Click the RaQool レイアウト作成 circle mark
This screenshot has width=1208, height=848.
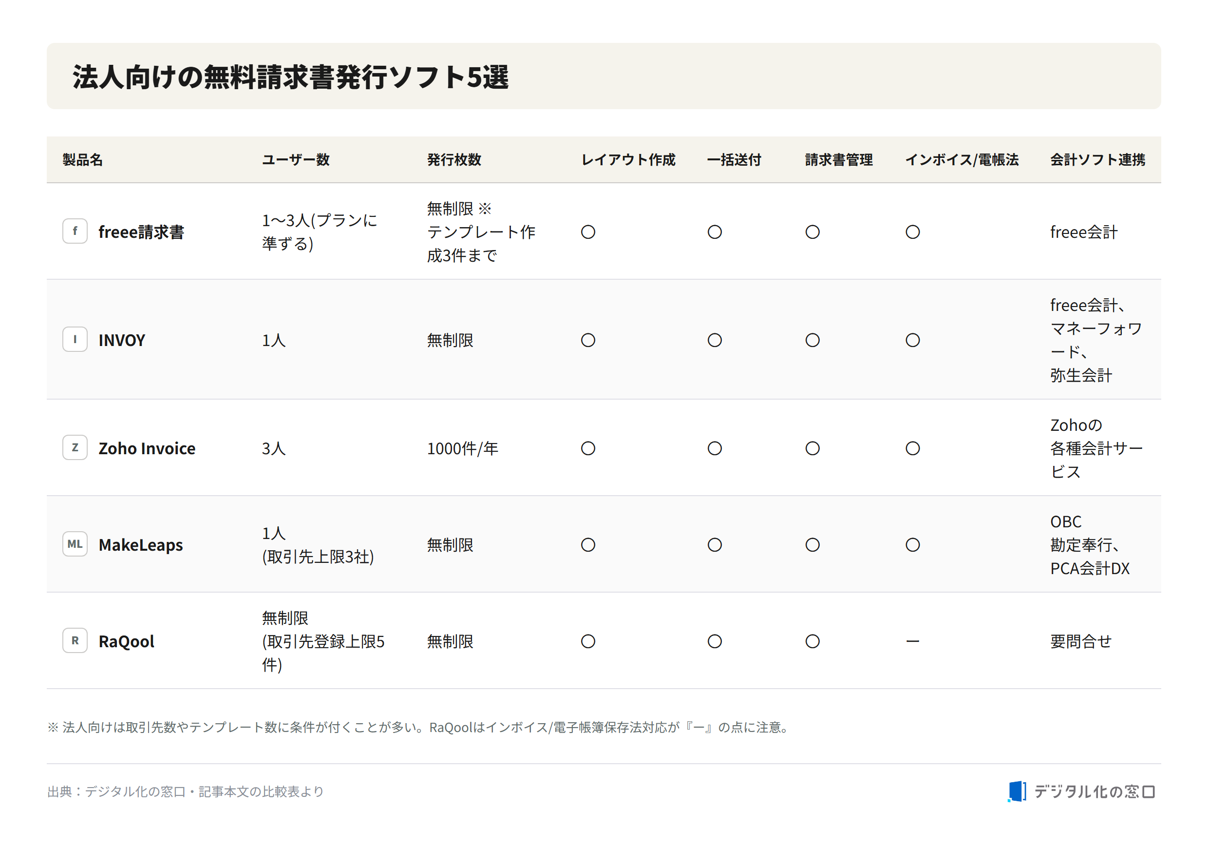coord(588,642)
